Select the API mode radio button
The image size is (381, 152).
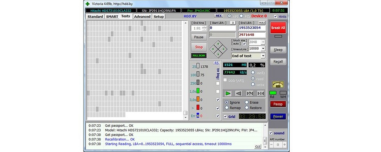click(x=229, y=16)
